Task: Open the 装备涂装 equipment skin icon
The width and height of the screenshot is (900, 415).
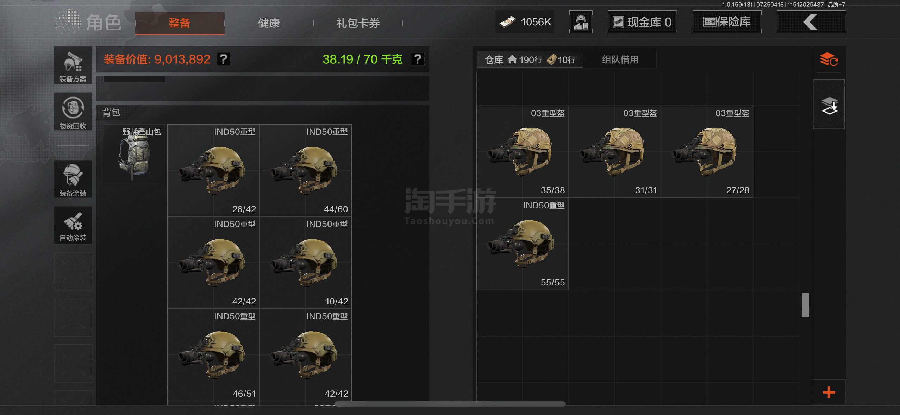Action: click(x=73, y=179)
